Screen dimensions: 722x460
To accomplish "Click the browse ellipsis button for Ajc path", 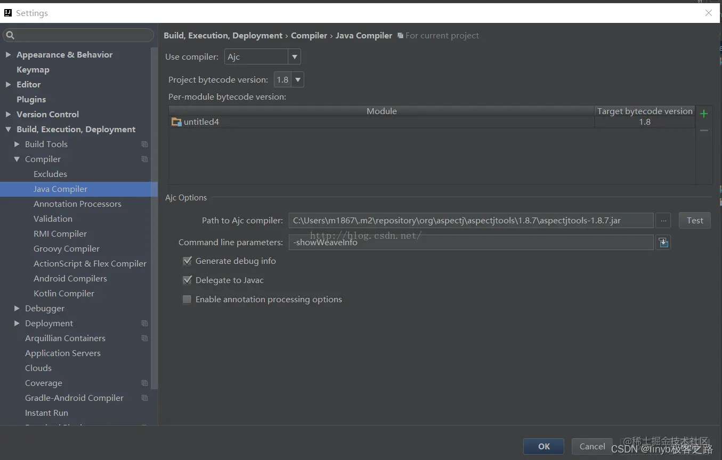I will click(663, 220).
